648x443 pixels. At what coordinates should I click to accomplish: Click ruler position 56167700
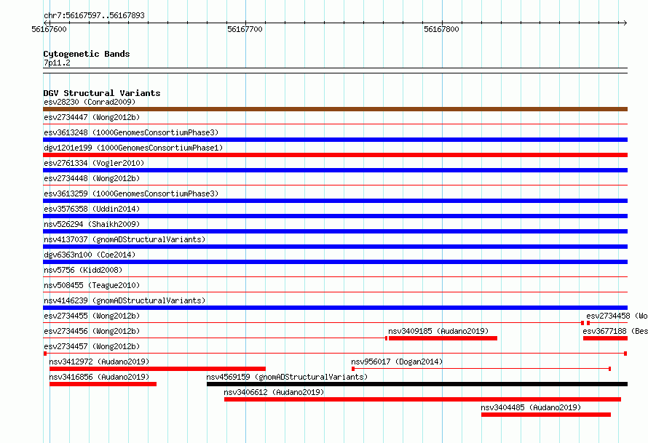(x=245, y=29)
